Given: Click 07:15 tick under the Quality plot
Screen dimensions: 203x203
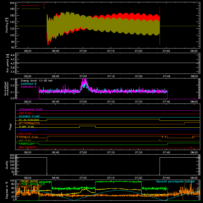Looking at the screenshot, I should coord(111,178).
